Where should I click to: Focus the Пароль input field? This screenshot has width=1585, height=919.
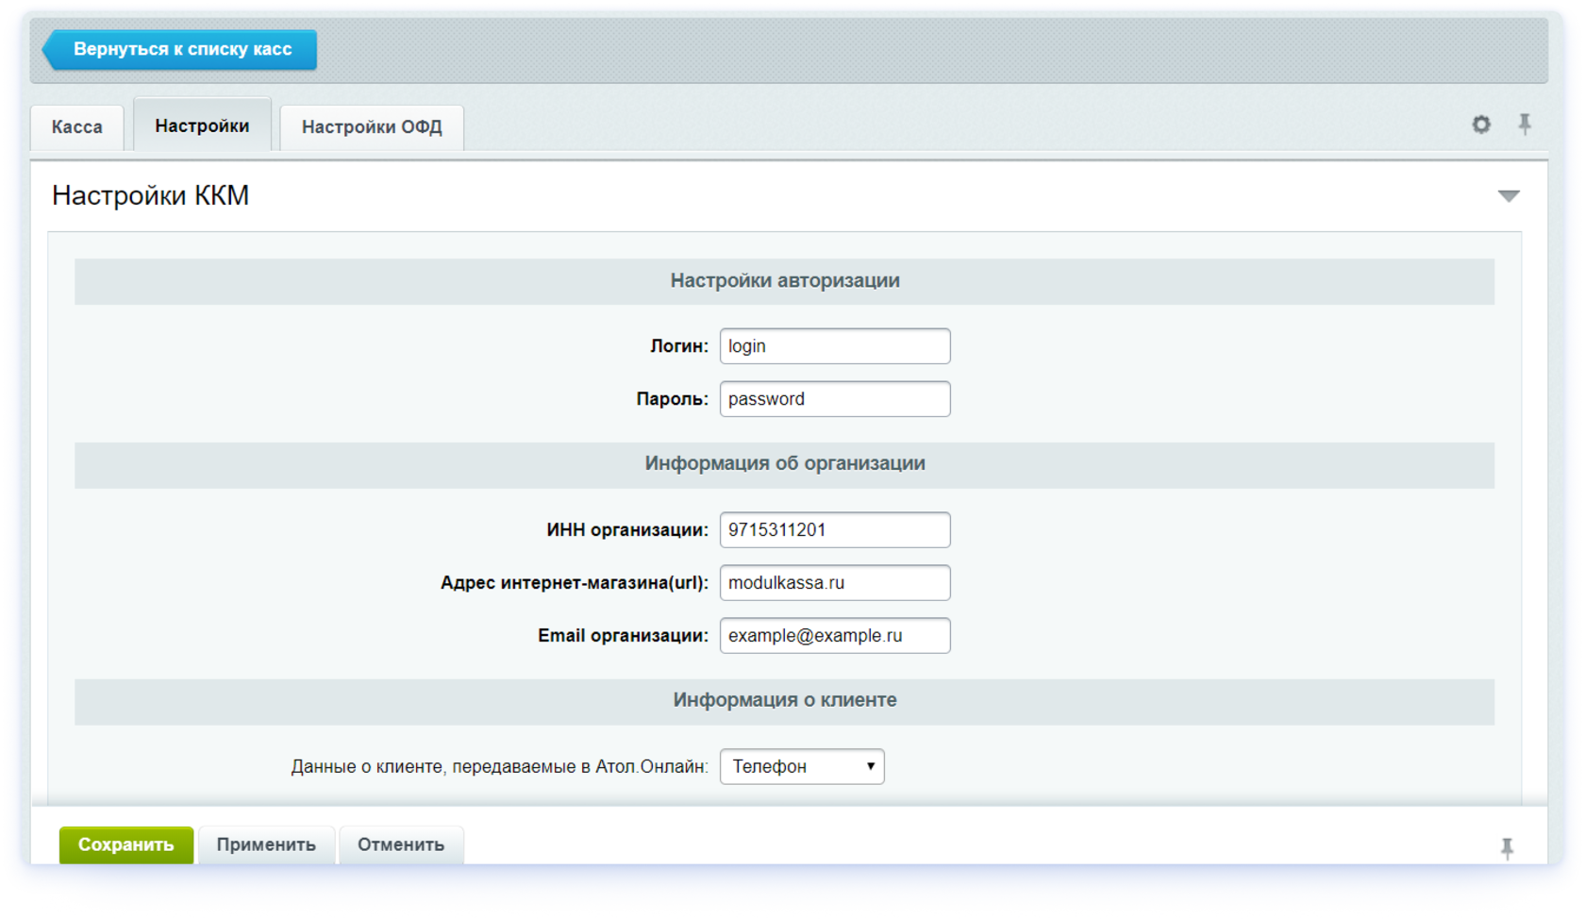[835, 399]
